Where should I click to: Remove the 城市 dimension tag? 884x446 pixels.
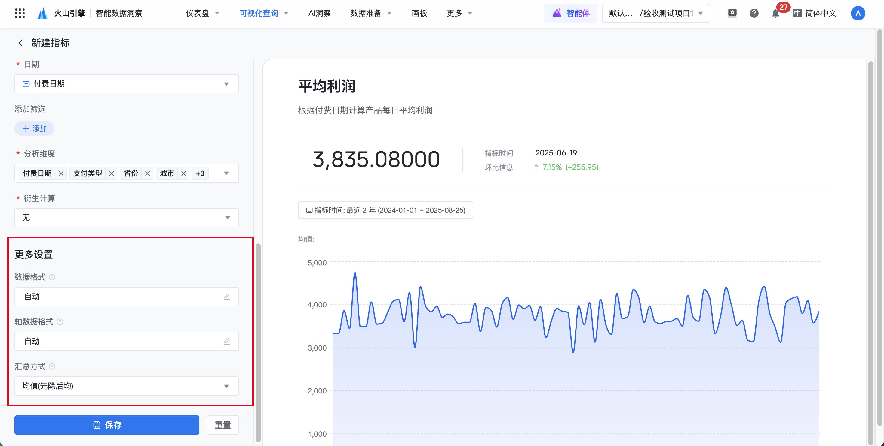(x=184, y=173)
